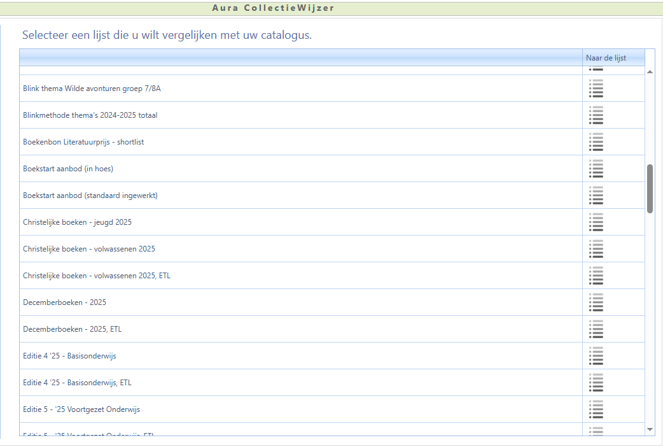
Task: Click list icon for Boekenbon Literatuurprijs shortlist
Action: 596,142
